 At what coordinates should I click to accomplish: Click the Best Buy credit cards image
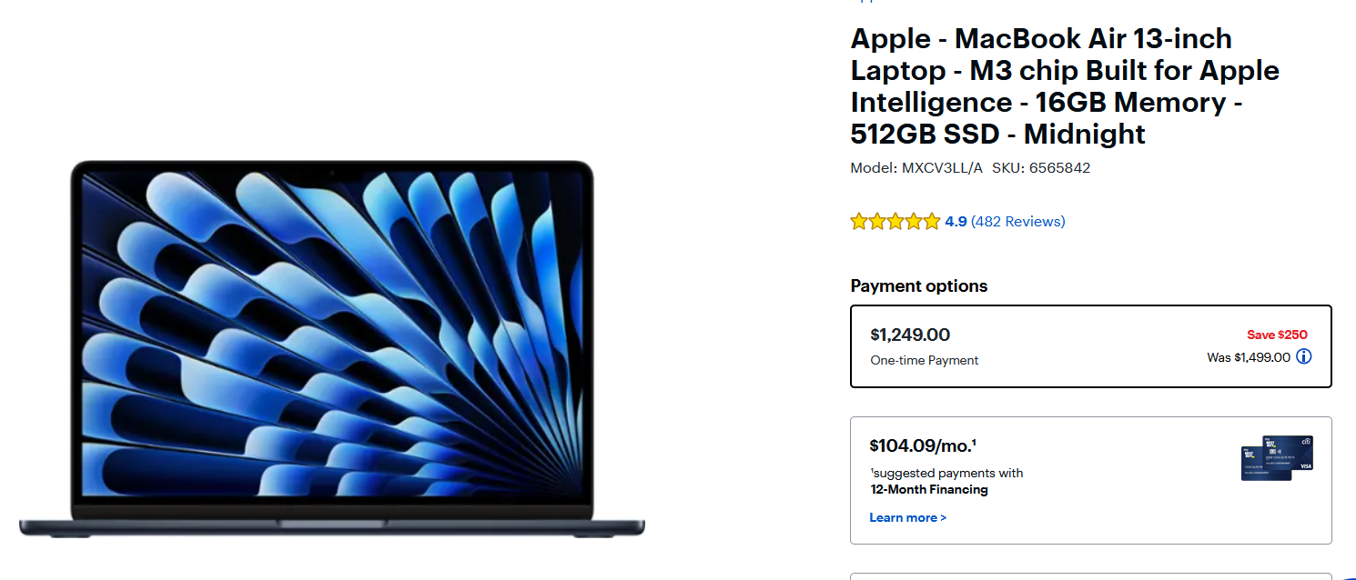tap(1277, 457)
